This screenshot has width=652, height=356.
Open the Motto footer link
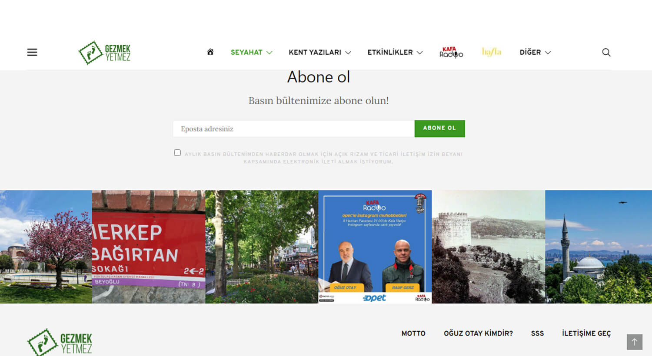click(413, 333)
